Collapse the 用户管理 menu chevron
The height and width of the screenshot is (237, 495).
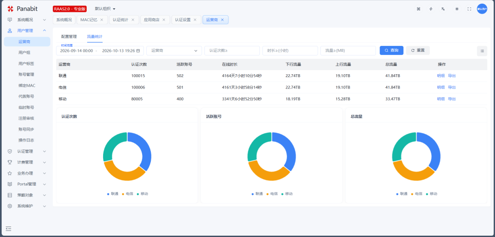coord(44,31)
